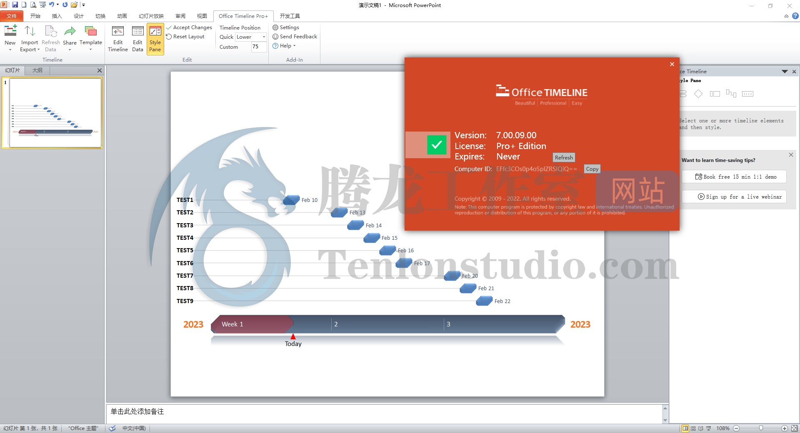Select the TEST1 milestone marker
800x433 pixels.
tap(291, 200)
